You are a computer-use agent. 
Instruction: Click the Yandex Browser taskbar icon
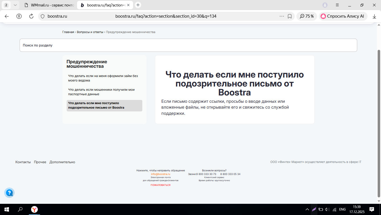[34, 209]
